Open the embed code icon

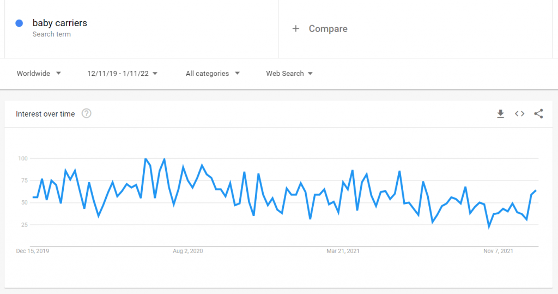click(519, 113)
